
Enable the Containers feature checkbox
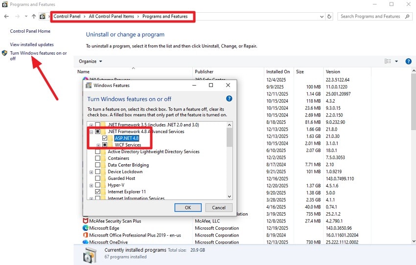click(97, 158)
